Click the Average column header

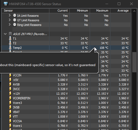coord(120,11)
